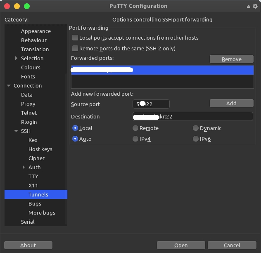261x253 pixels.
Task: Go to the Cipher settings
Action: pyautogui.click(x=36, y=158)
